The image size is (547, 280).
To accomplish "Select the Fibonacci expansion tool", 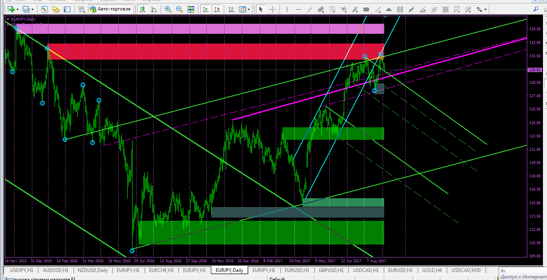I will point(457,9).
